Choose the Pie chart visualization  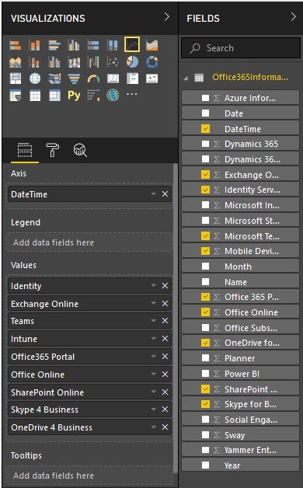(132, 62)
